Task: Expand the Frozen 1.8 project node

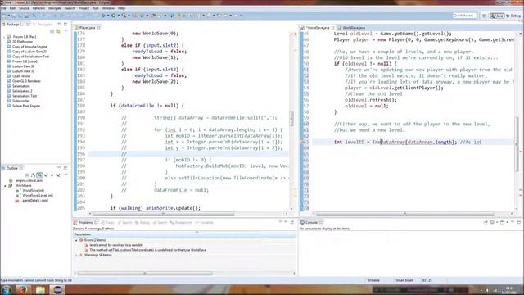Action: [4, 37]
